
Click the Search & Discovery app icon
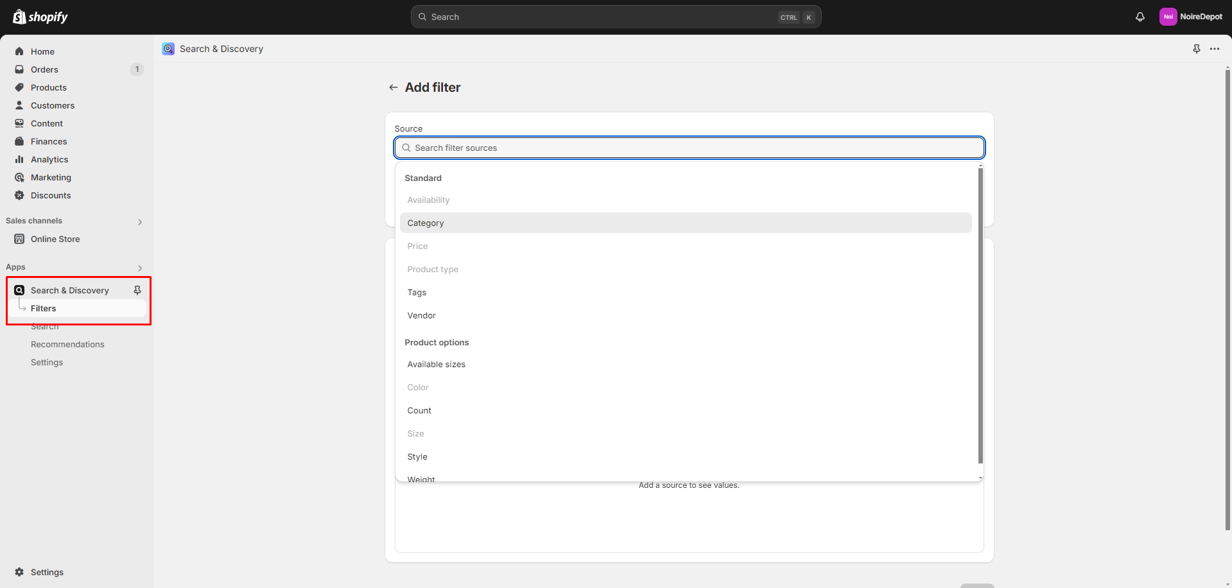(x=19, y=290)
